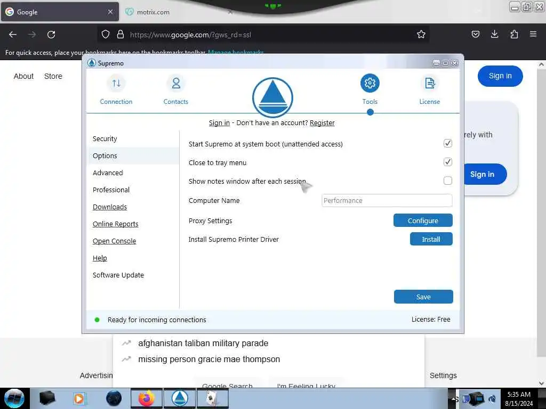Open the Downloads link in sidebar
This screenshot has height=409, width=546.
[x=110, y=207]
